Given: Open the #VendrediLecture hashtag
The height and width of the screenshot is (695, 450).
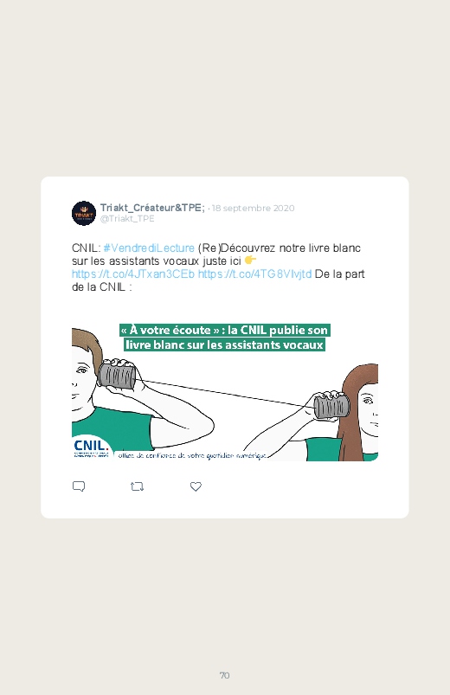Looking at the screenshot, I should coord(149,248).
